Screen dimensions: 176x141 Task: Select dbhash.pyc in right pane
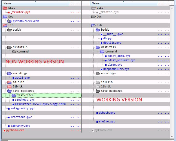(x=107, y=113)
